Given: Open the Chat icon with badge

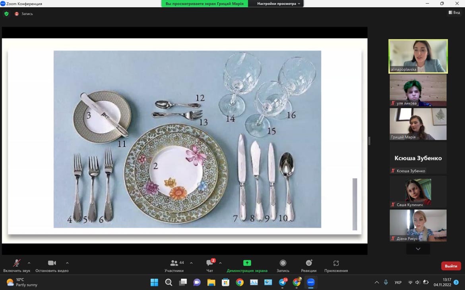Looking at the screenshot, I should pos(211,262).
